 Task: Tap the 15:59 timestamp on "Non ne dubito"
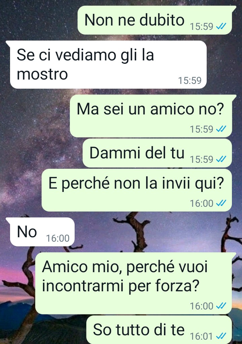click(202, 27)
